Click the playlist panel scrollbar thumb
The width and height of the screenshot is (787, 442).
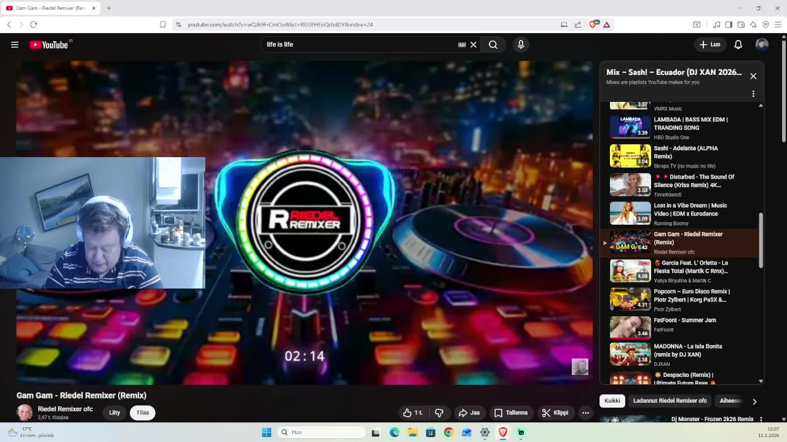761,240
